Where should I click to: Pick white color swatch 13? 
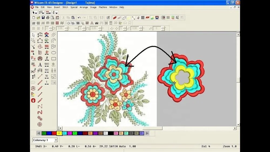coord(105,133)
